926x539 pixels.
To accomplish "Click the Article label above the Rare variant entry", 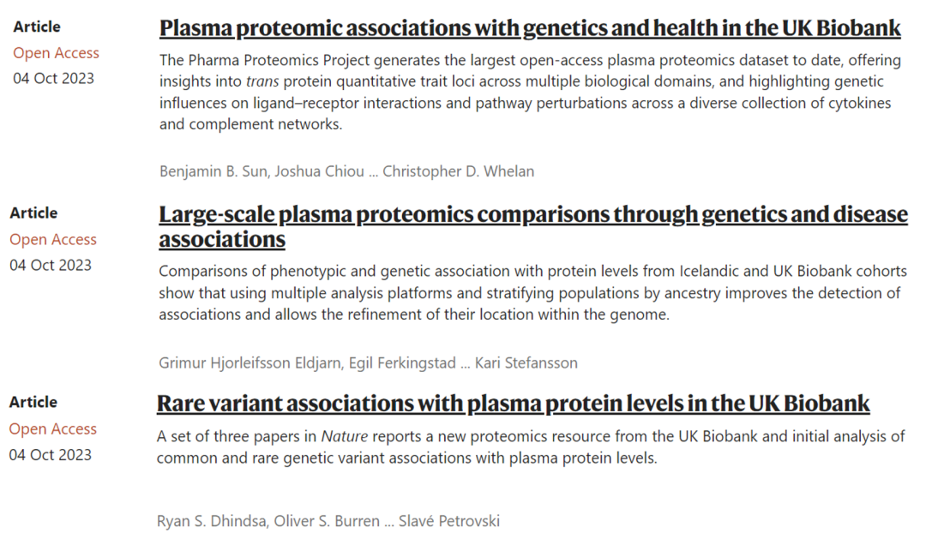I will (x=33, y=402).
